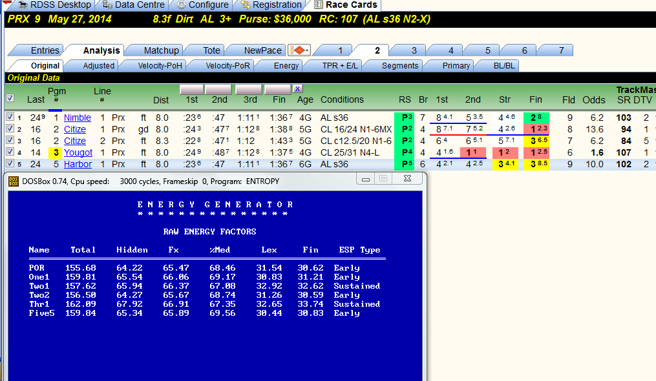Select race number tab 5
The image size is (656, 381).
pos(482,50)
